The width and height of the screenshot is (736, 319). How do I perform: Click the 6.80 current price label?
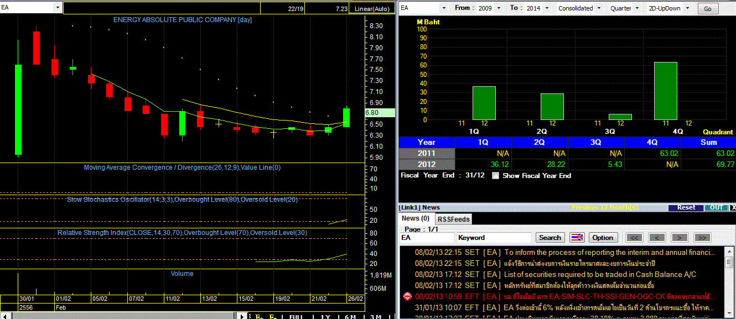coord(380,112)
